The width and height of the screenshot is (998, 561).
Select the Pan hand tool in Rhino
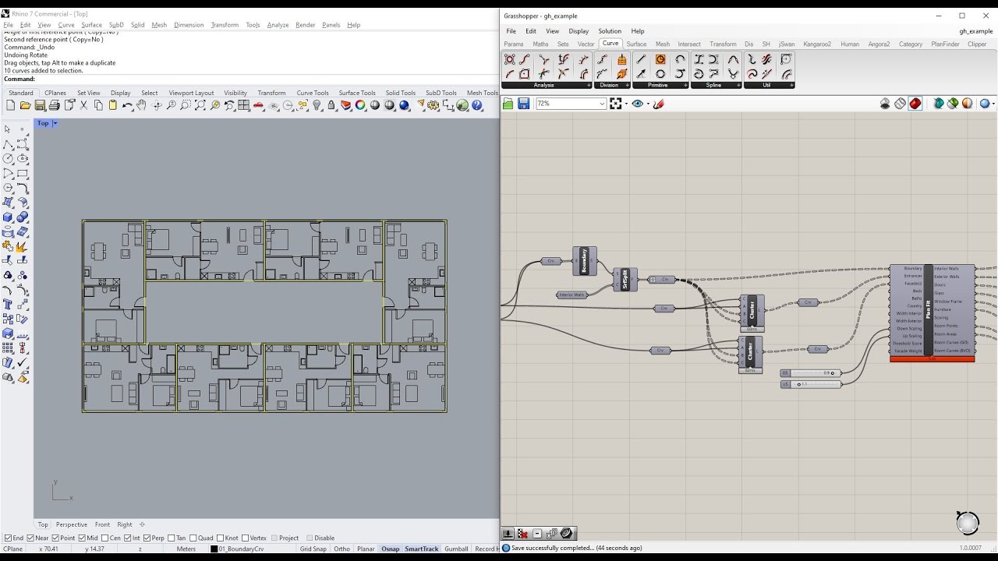[x=141, y=105]
